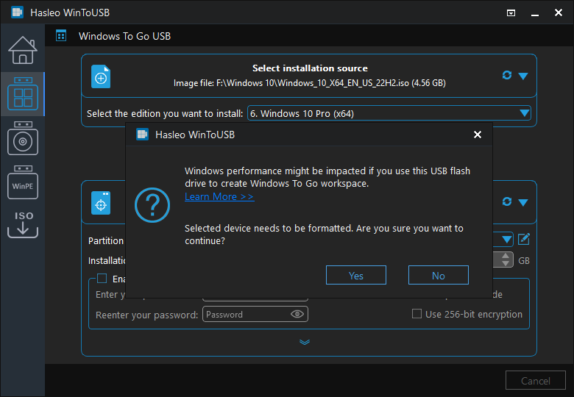Expand more options double chevron

pos(305,342)
